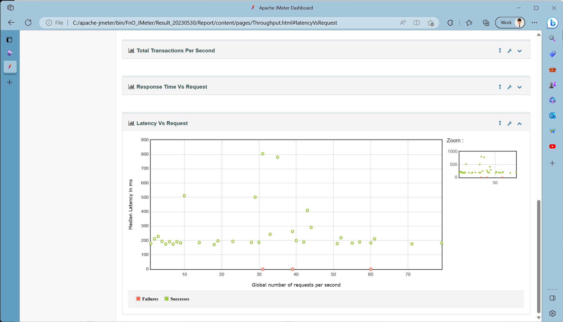Screen dimensions: 563x322
Task: Open Response Time Vs Request settings wrench
Action: point(510,87)
